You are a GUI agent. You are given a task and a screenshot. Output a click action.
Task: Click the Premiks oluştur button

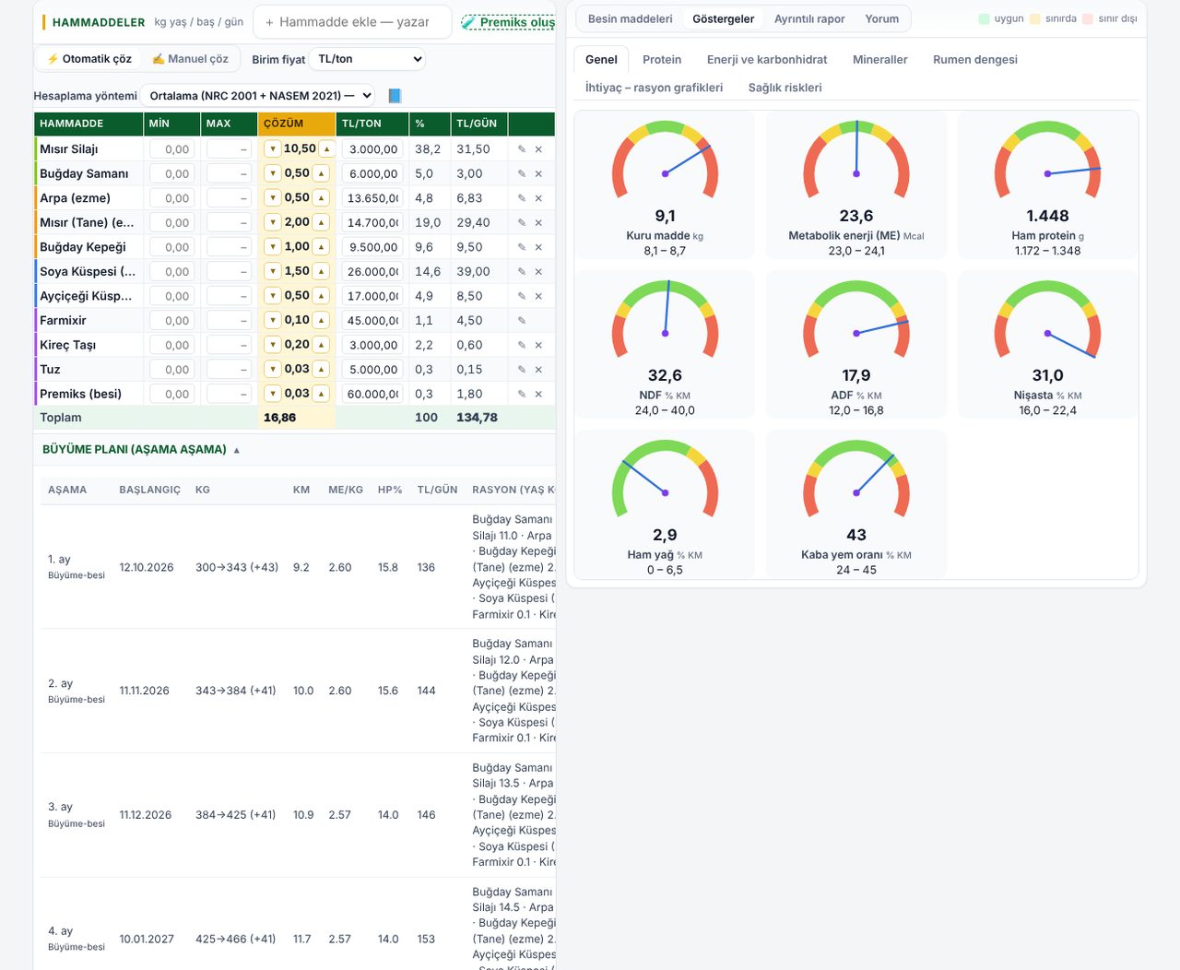click(x=509, y=22)
